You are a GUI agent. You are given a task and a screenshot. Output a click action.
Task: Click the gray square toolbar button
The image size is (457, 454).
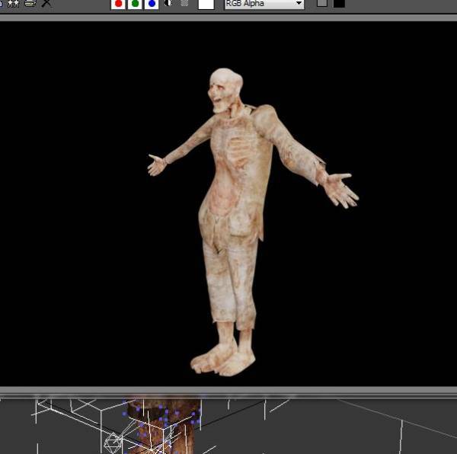tap(322, 4)
